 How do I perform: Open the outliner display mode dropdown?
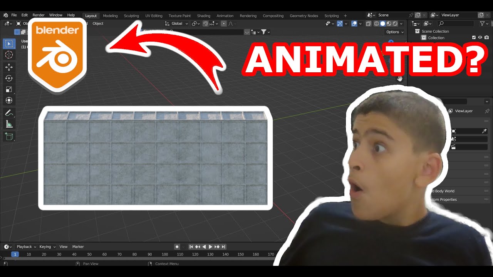pyautogui.click(x=428, y=23)
